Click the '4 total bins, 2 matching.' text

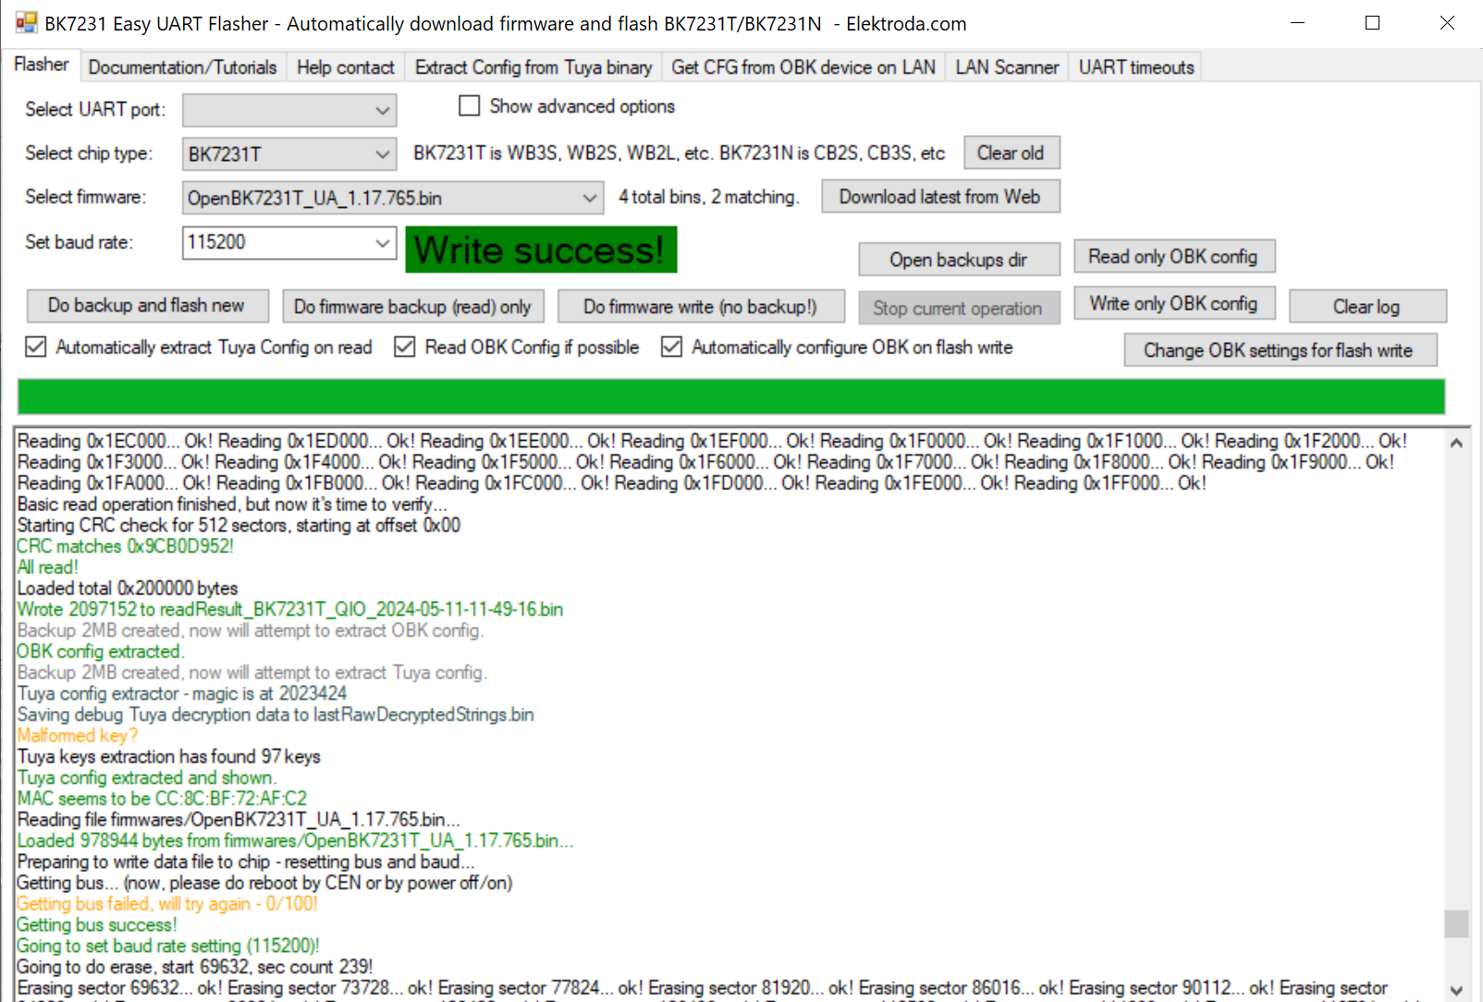[x=708, y=197]
